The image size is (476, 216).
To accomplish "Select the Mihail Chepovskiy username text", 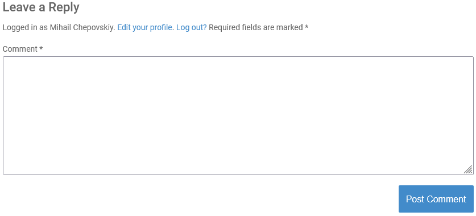I will coord(82,27).
